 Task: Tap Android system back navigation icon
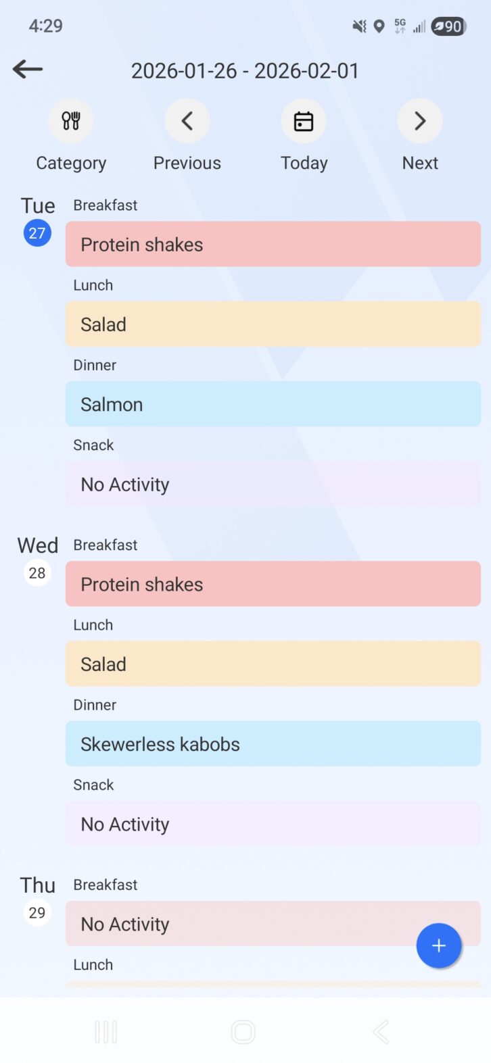(381, 1032)
